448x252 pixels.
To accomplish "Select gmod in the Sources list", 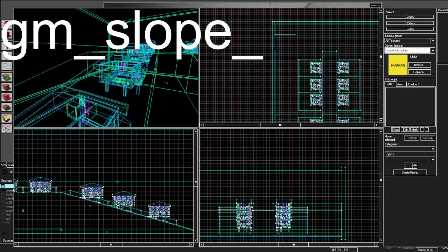I will tap(9, 190).
